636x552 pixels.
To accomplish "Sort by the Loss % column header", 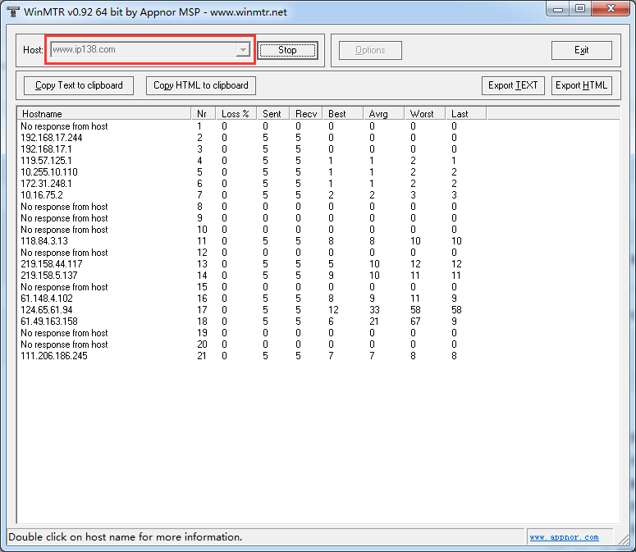I will 236,114.
